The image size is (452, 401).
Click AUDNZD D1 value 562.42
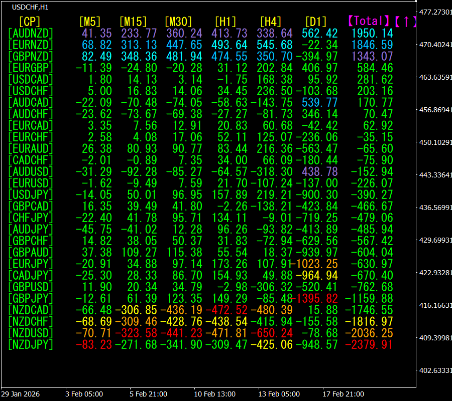(x=320, y=34)
